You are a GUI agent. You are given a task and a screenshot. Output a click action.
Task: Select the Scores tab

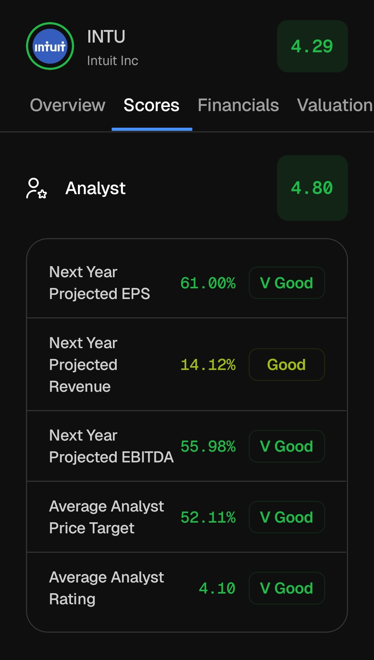[152, 105]
